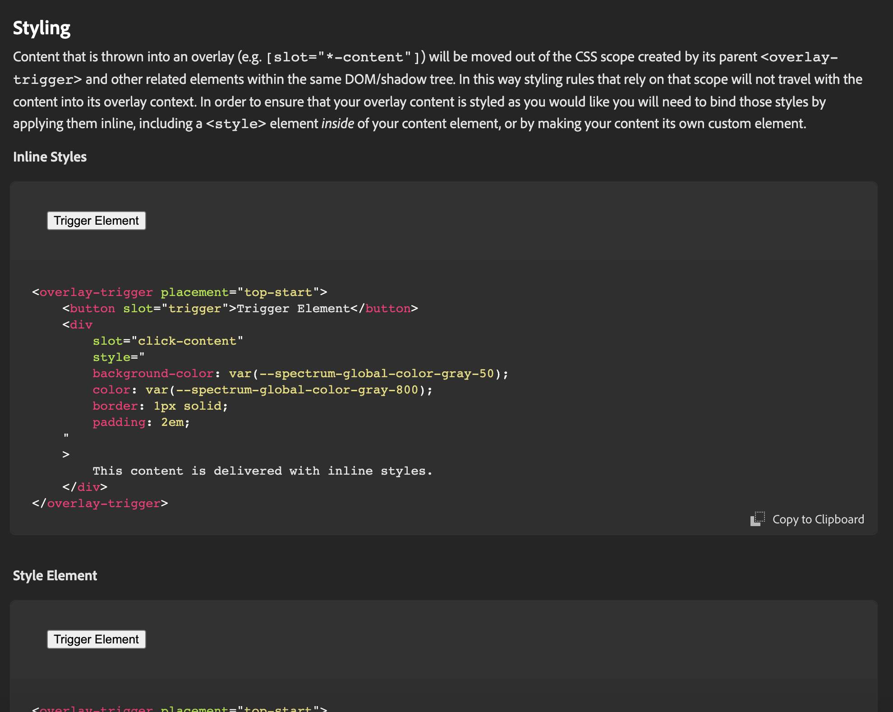Click the Style Element subheading
This screenshot has height=712, width=893.
[55, 575]
